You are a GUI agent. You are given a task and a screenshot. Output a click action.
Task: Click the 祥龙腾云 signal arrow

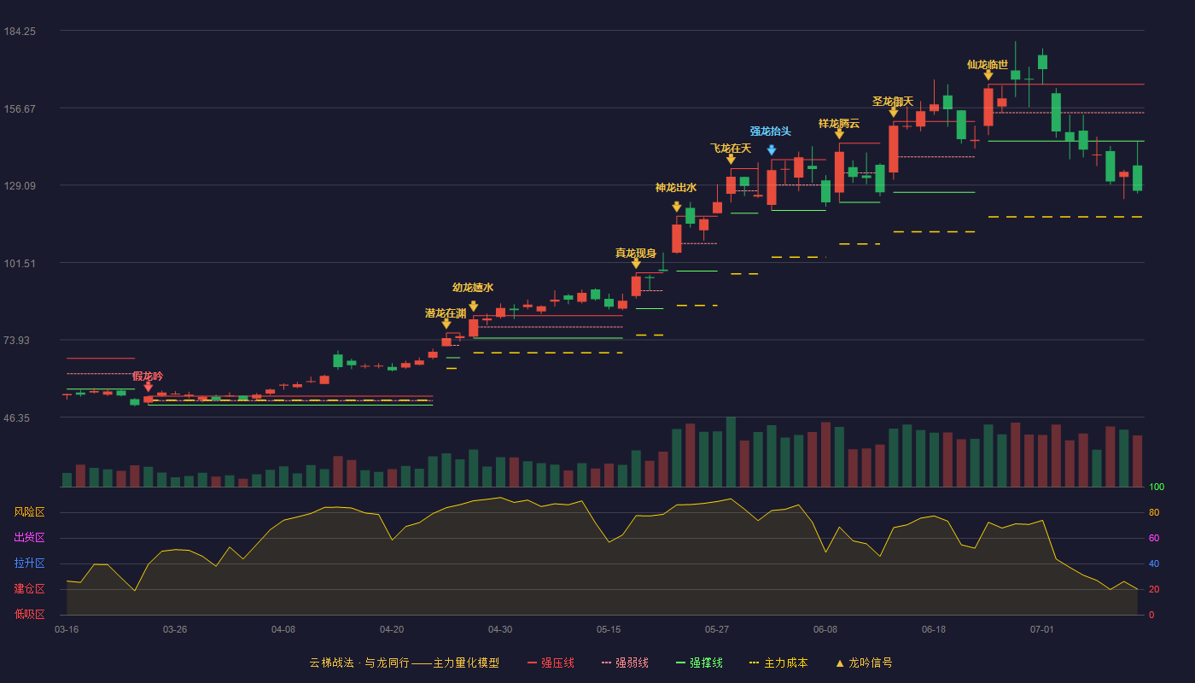point(839,133)
